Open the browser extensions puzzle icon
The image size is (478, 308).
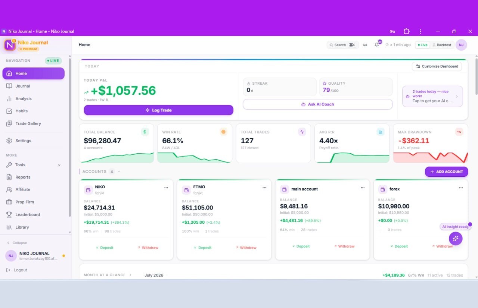[406, 31]
